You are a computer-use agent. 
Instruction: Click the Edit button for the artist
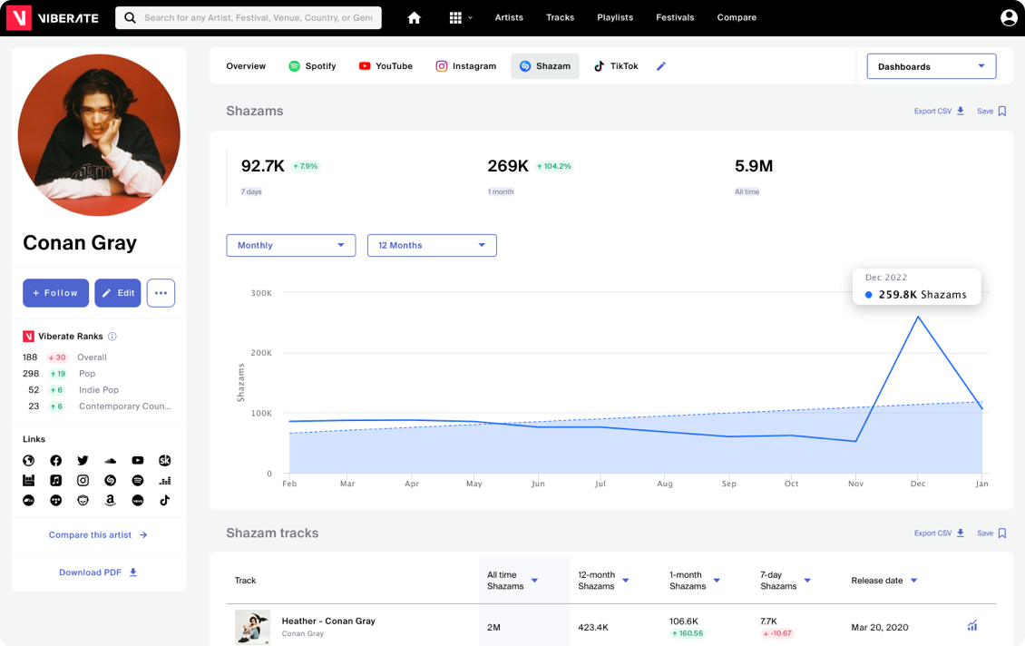(118, 293)
